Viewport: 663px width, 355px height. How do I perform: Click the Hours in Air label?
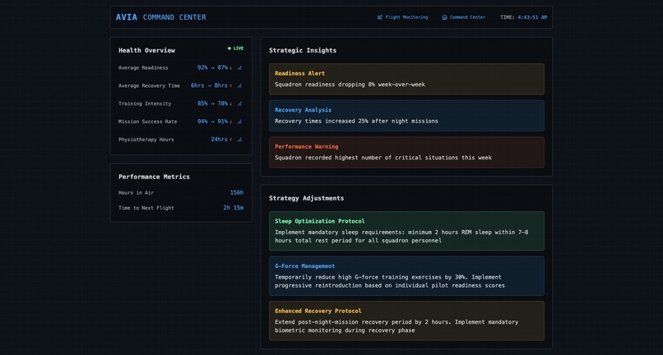(137, 193)
